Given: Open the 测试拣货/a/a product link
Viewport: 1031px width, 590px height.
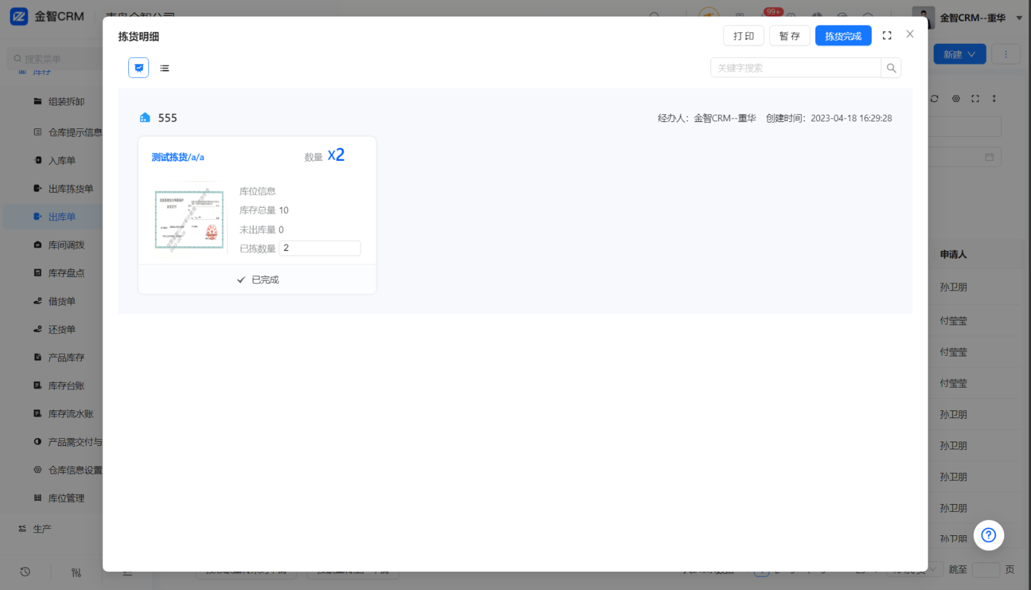Looking at the screenshot, I should 178,157.
